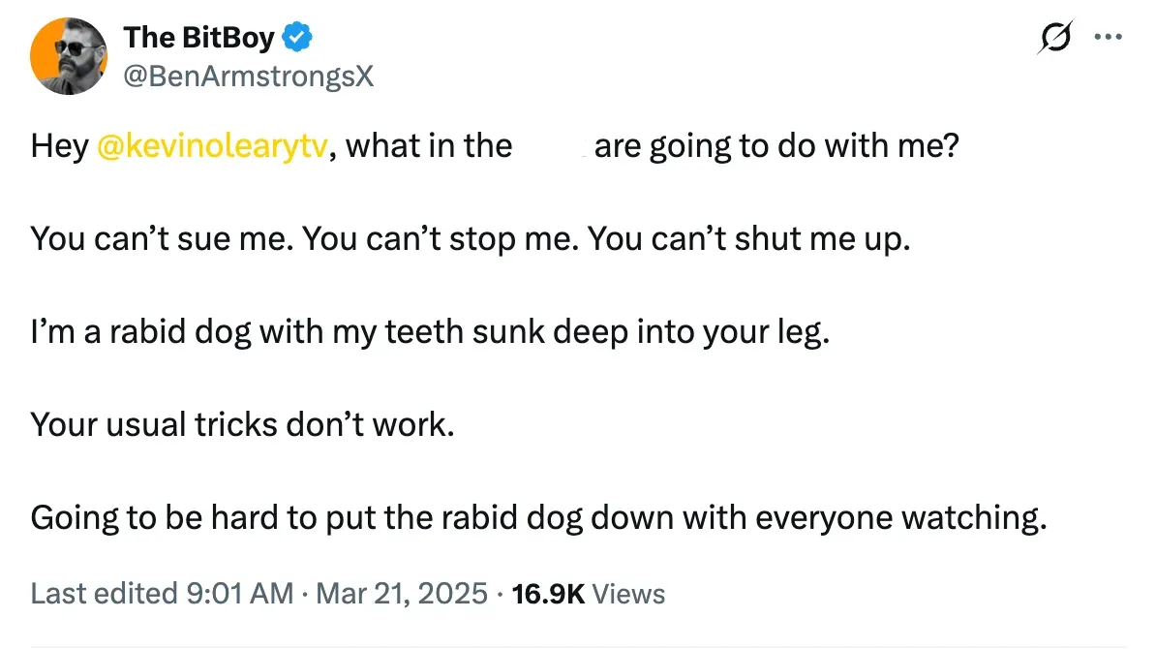Open the More options ellipsis menu

[1106, 38]
